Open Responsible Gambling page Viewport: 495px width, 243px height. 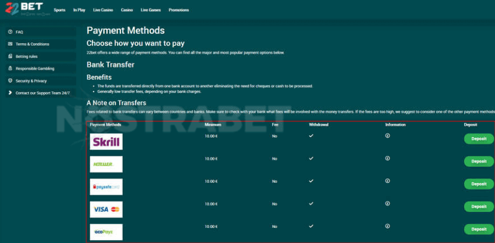click(41, 69)
